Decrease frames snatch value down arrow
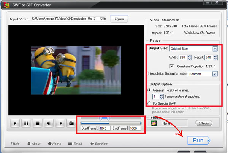Viewport: 228px width, 153px height. pyautogui.click(x=161, y=98)
